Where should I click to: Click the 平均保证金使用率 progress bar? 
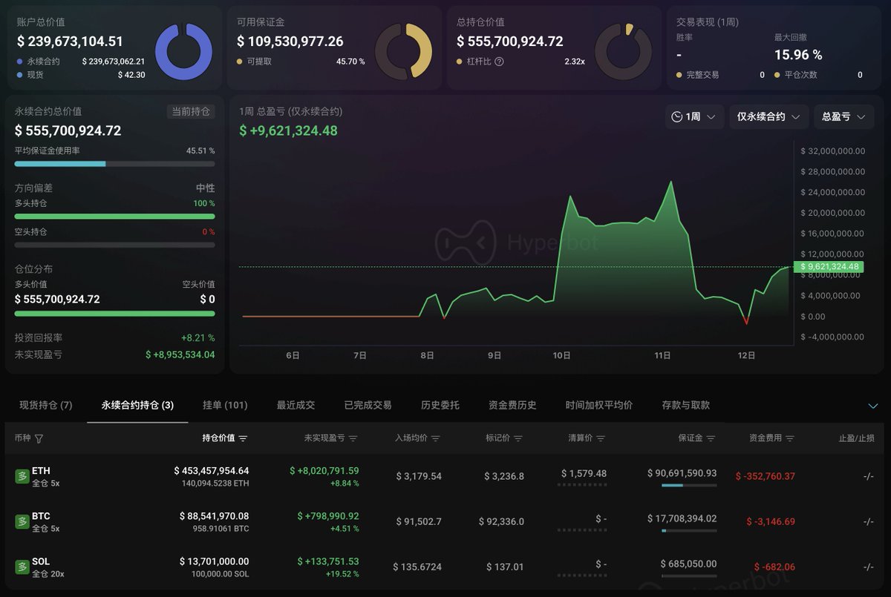coord(114,163)
